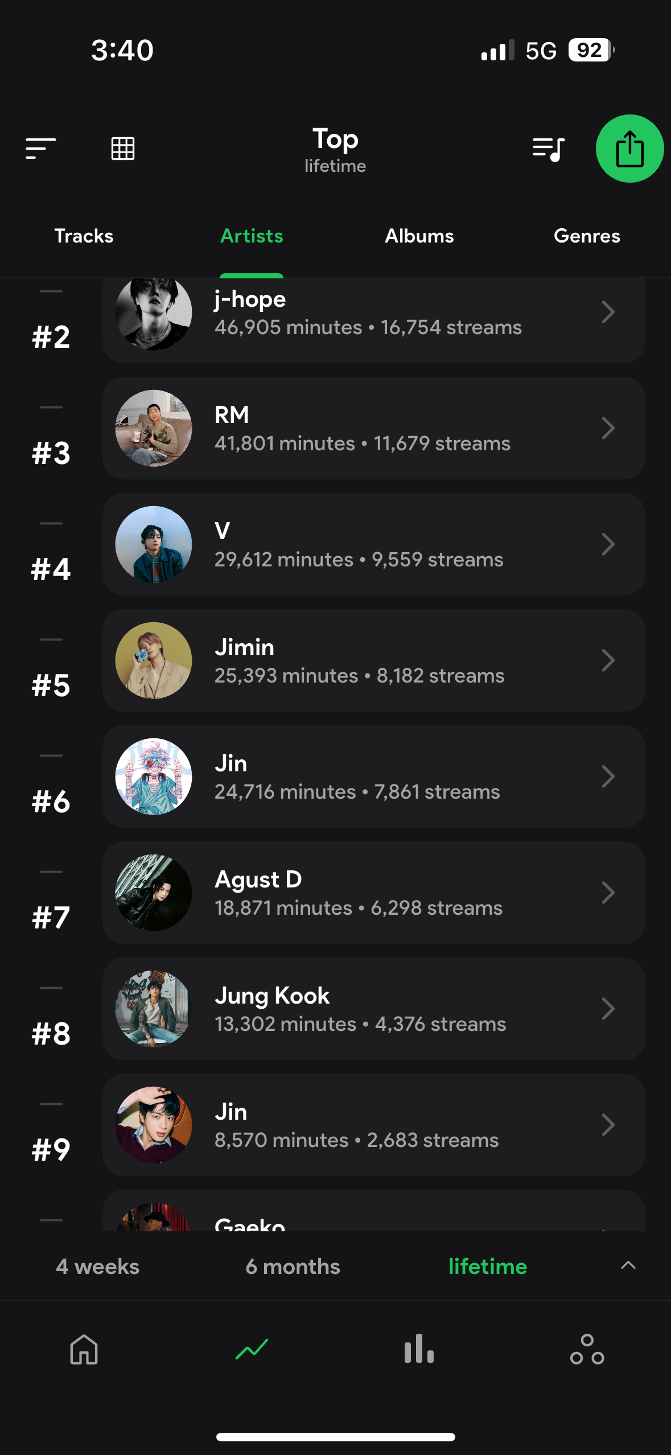Open the V artist entry
The image size is (671, 1455).
coord(373,544)
